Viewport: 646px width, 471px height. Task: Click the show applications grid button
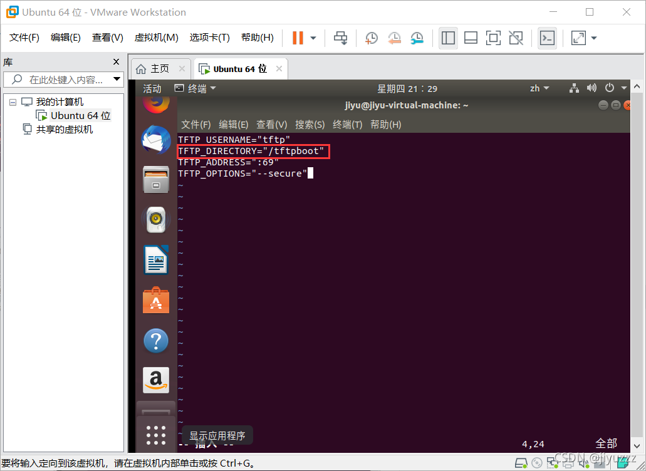[155, 435]
